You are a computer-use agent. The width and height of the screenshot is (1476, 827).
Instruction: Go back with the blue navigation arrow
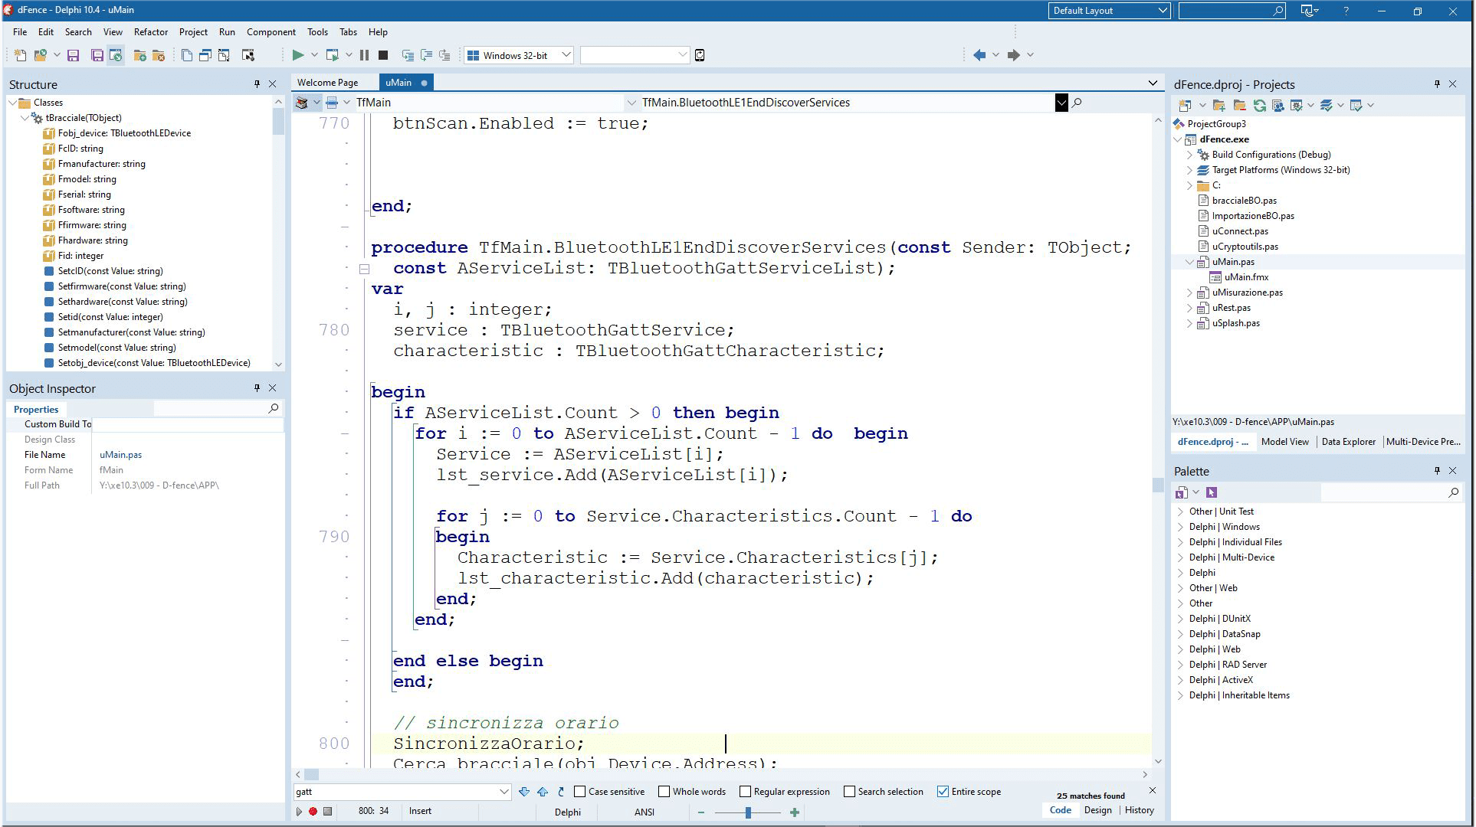pos(979,55)
